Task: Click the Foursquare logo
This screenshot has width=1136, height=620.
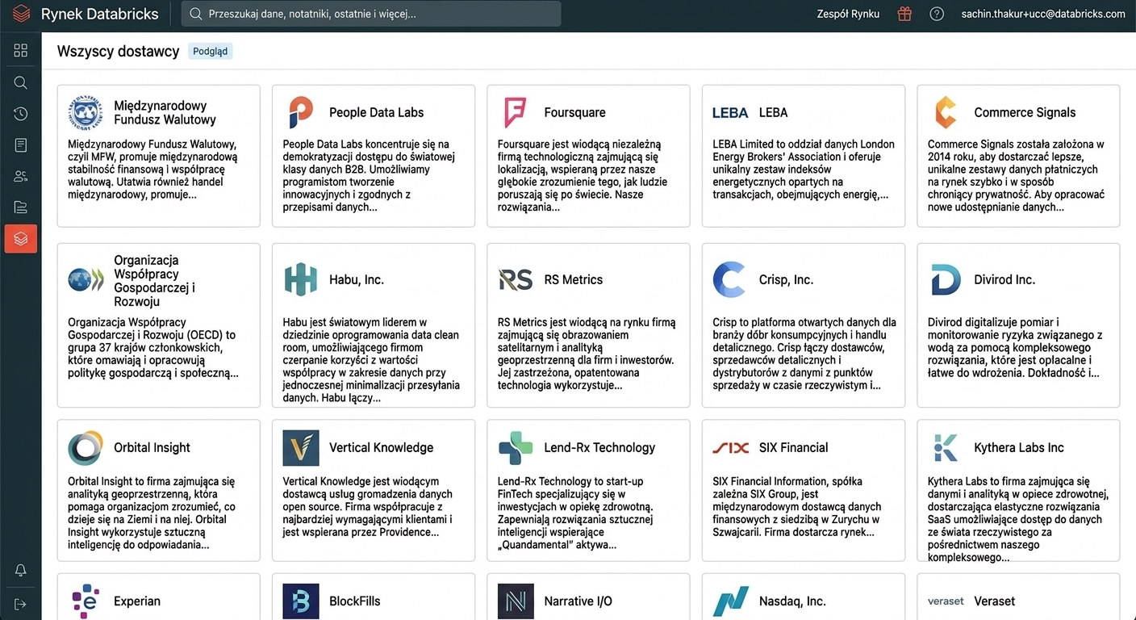Action: coord(516,112)
